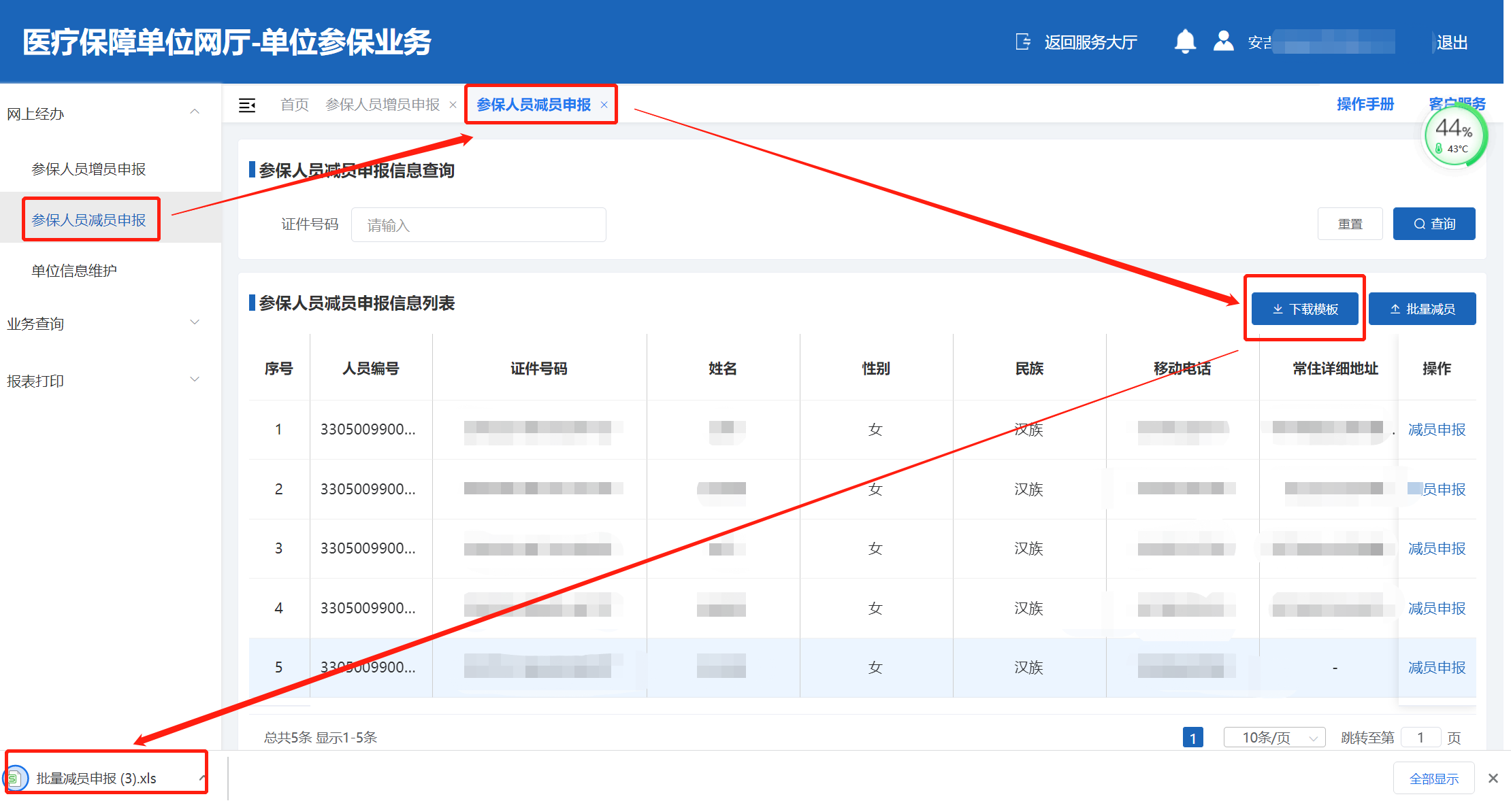Click 退出 to log out
The width and height of the screenshot is (1511, 801).
click(1452, 42)
